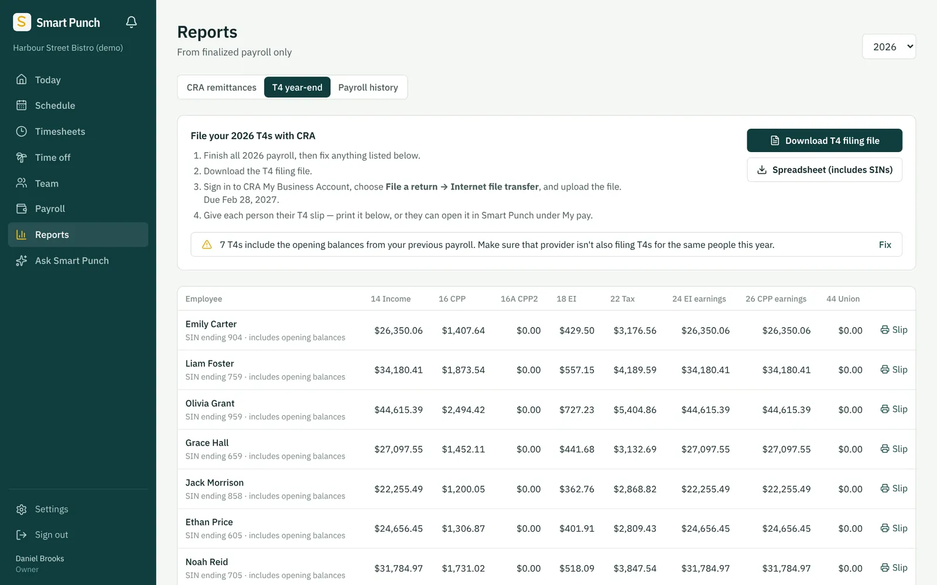This screenshot has height=585, width=937.
Task: Print Noah Reid's T4 slip
Action: pos(894,568)
